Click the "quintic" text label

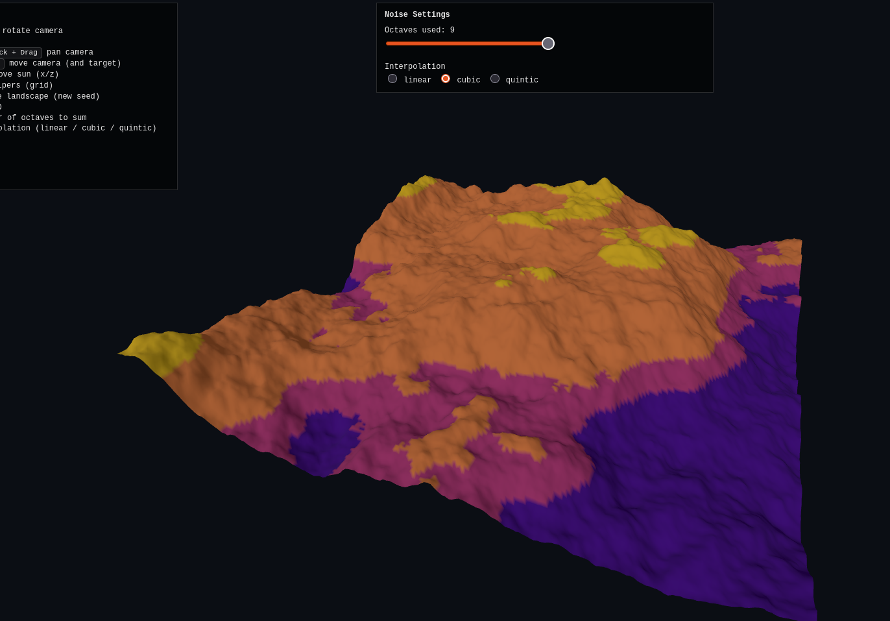pyautogui.click(x=522, y=80)
